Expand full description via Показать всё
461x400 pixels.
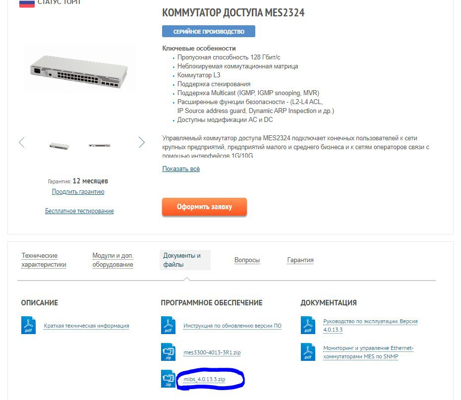181,169
